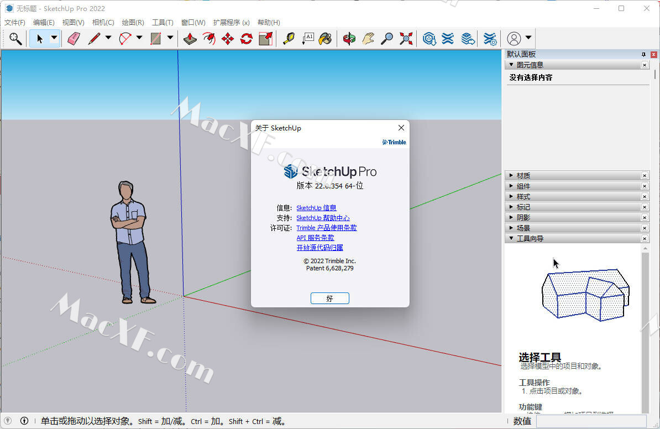Open the 工具(T) menu
The height and width of the screenshot is (429, 660).
coord(163,22)
